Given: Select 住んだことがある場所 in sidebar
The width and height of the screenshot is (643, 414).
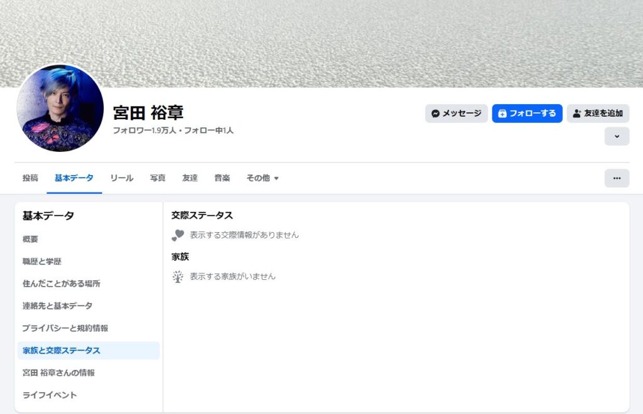Looking at the screenshot, I should [62, 284].
